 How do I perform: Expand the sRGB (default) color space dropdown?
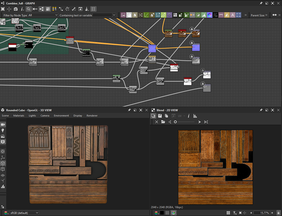(x=23, y=213)
